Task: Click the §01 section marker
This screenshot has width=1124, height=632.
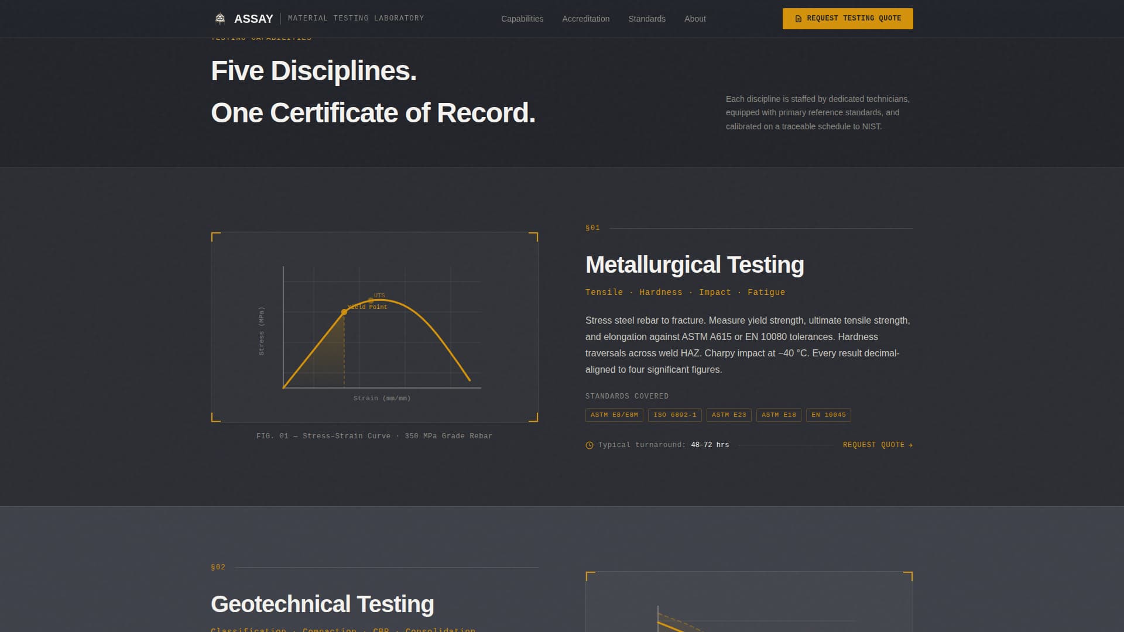Action: coord(592,228)
